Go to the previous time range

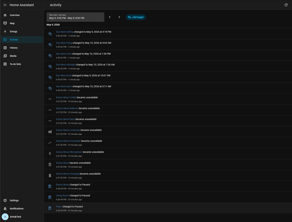pos(110,17)
